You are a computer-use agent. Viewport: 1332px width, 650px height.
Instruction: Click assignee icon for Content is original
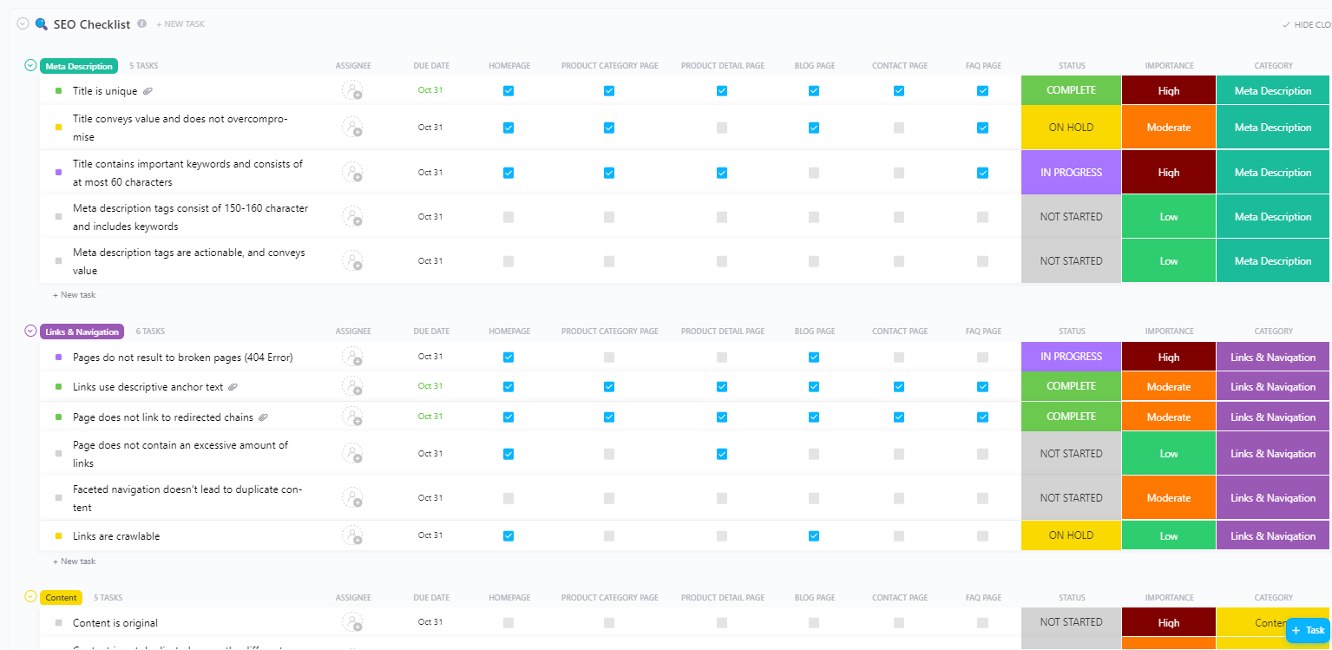(351, 622)
